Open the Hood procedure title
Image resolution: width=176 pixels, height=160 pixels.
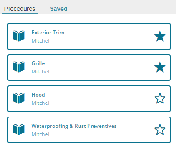(x=38, y=95)
